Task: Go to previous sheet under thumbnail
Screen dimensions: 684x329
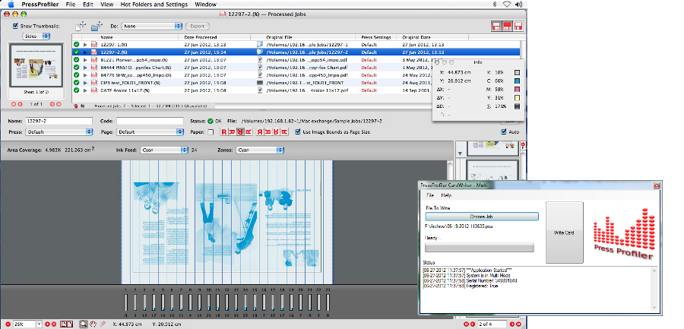Action: (20, 104)
